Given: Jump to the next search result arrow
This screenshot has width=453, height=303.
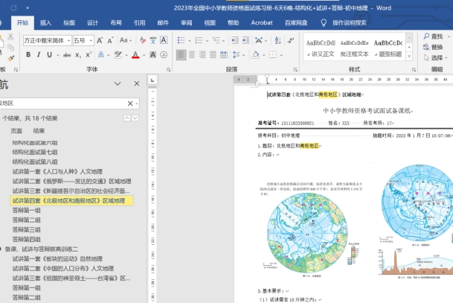Looking at the screenshot, I should [135, 118].
